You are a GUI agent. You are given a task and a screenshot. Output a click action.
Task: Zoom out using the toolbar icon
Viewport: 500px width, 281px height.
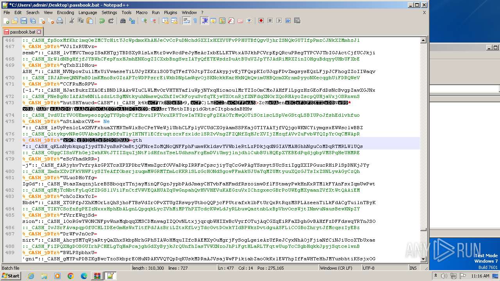pos(153,21)
